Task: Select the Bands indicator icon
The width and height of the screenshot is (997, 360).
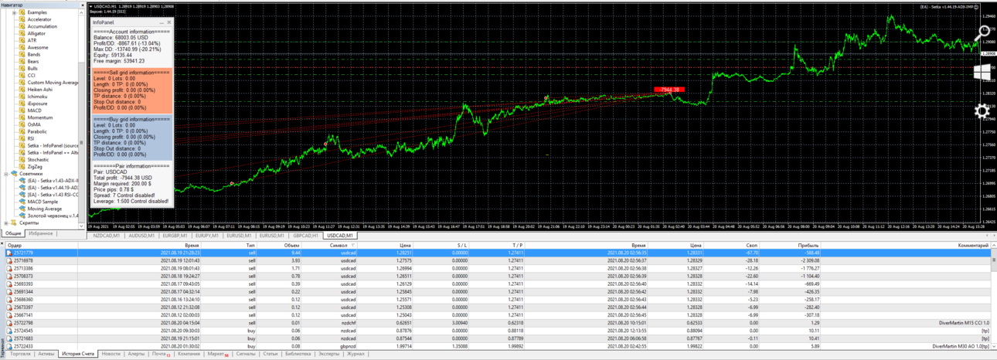Action: (22, 54)
